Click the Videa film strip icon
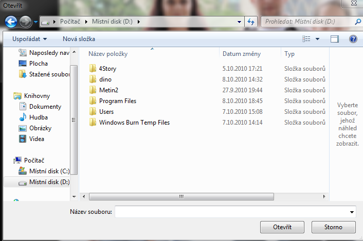363x241 pixels. 23,139
